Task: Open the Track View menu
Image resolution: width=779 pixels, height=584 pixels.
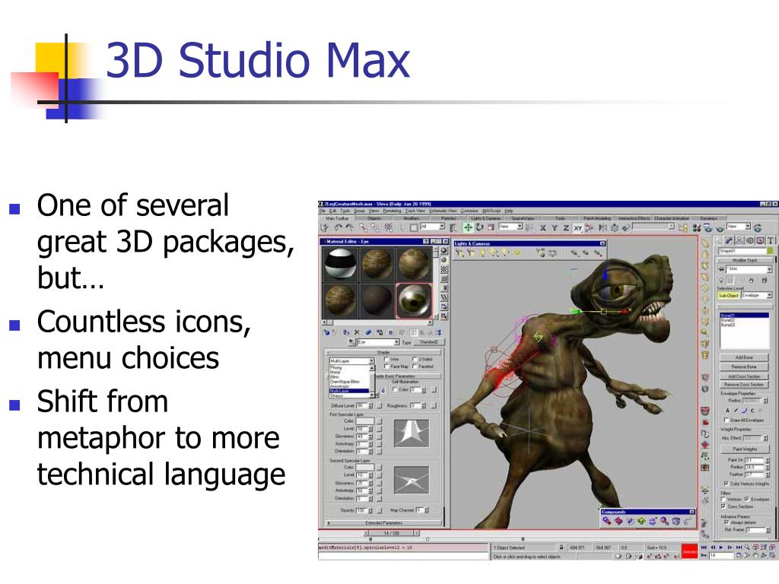Action: pos(415,211)
